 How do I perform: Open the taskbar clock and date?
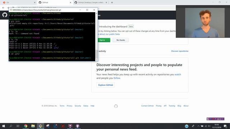216,126
